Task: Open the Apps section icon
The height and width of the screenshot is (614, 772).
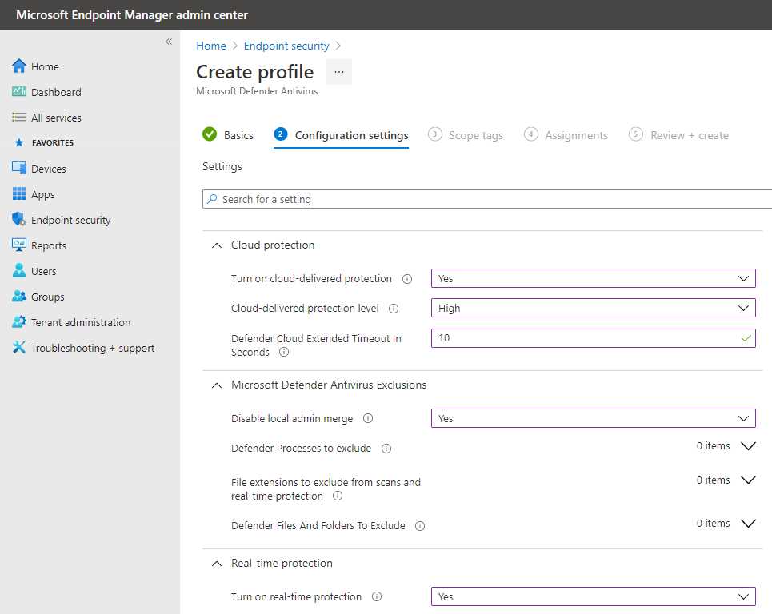Action: [18, 194]
